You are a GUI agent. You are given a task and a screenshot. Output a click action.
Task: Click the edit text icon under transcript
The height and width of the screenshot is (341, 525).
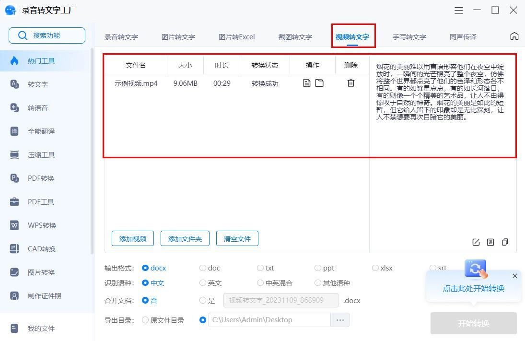pos(476,242)
